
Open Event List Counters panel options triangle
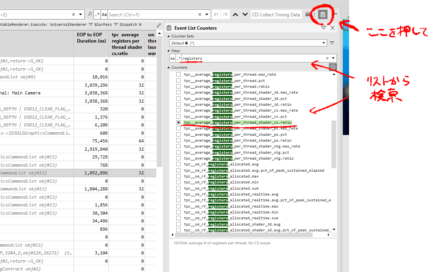click(x=324, y=28)
